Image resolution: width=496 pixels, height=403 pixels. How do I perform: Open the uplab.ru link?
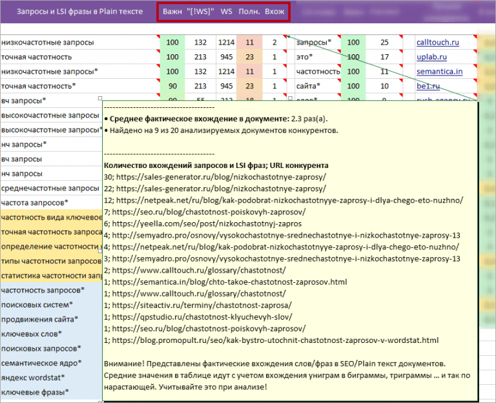pos(431,57)
